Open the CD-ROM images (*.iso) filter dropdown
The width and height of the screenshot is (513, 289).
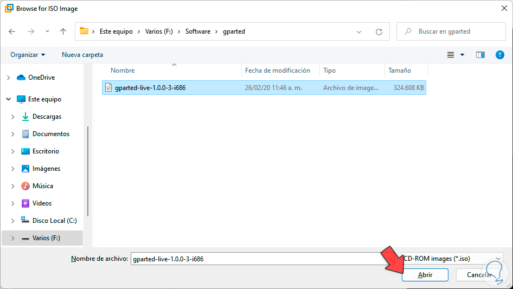point(452,259)
